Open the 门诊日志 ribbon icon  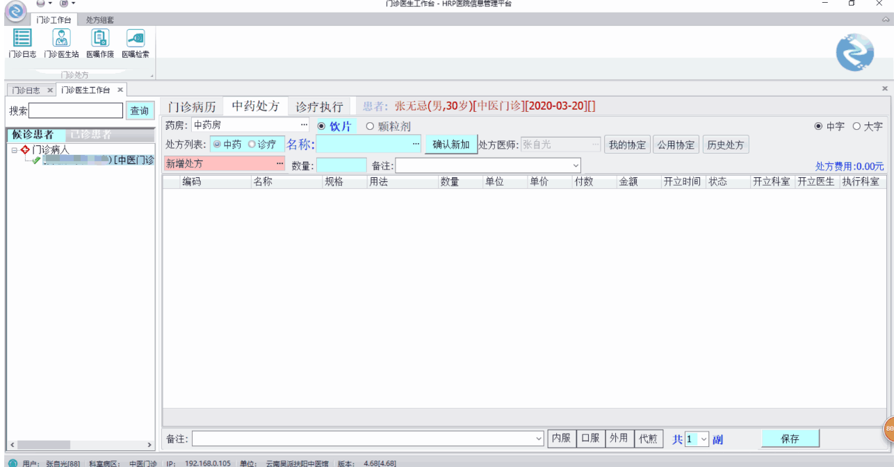pos(22,43)
